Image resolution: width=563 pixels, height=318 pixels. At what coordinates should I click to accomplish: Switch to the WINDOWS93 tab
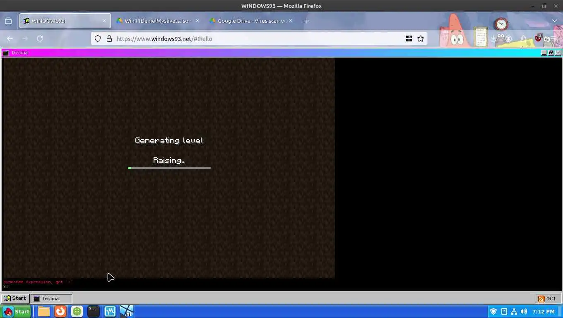click(x=65, y=21)
